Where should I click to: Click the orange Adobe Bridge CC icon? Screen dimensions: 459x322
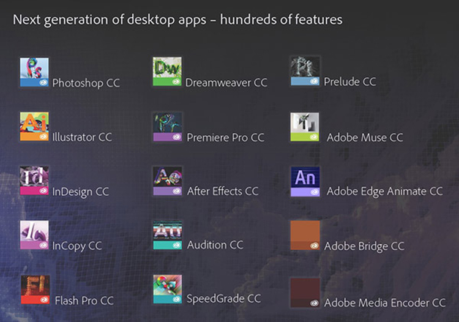305,235
